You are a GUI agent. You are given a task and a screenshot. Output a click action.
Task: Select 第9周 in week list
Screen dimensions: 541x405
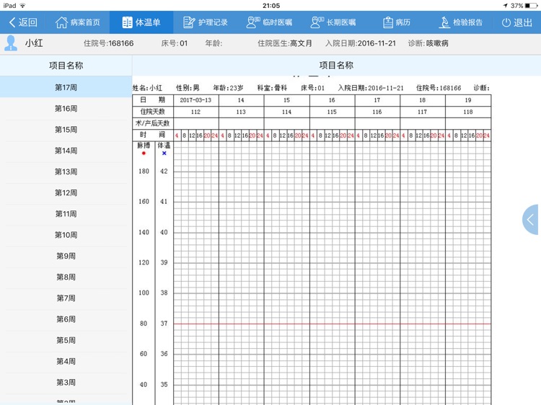pyautogui.click(x=66, y=256)
